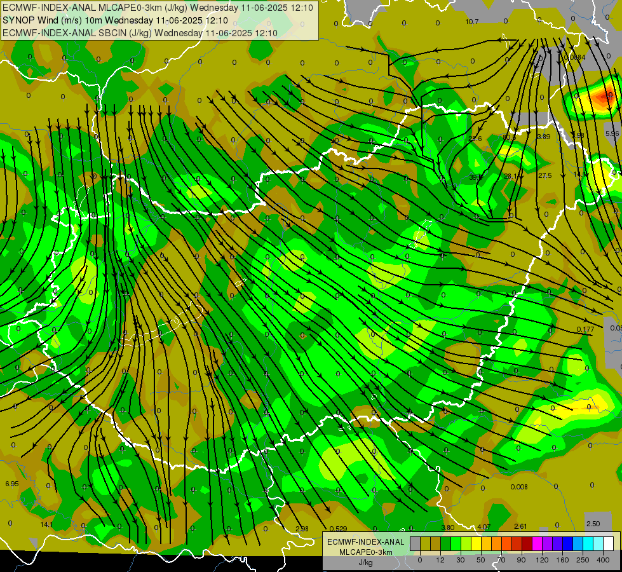Select the white swatch in the color legend
The image size is (622, 572).
tap(608, 543)
